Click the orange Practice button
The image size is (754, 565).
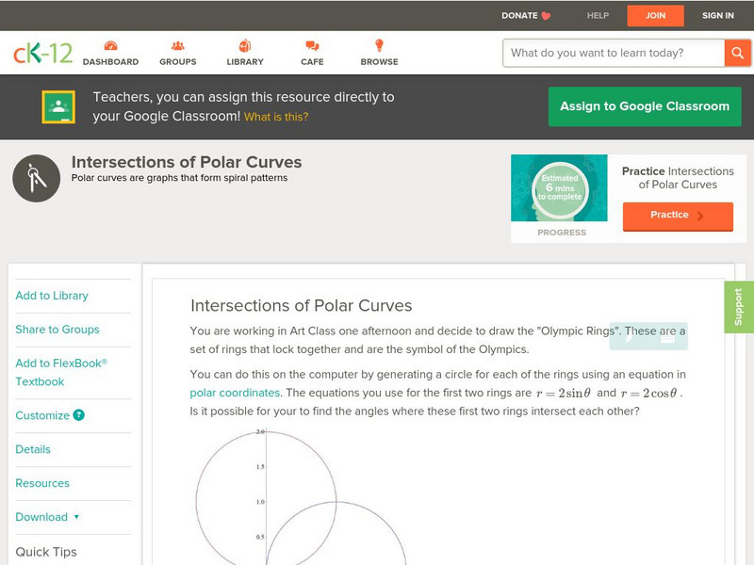[678, 216]
